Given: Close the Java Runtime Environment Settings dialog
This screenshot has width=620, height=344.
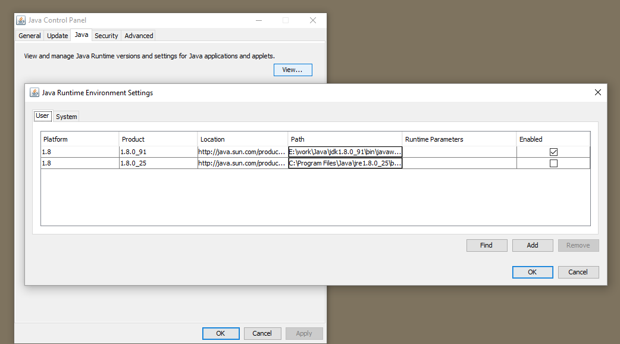Looking at the screenshot, I should point(598,92).
